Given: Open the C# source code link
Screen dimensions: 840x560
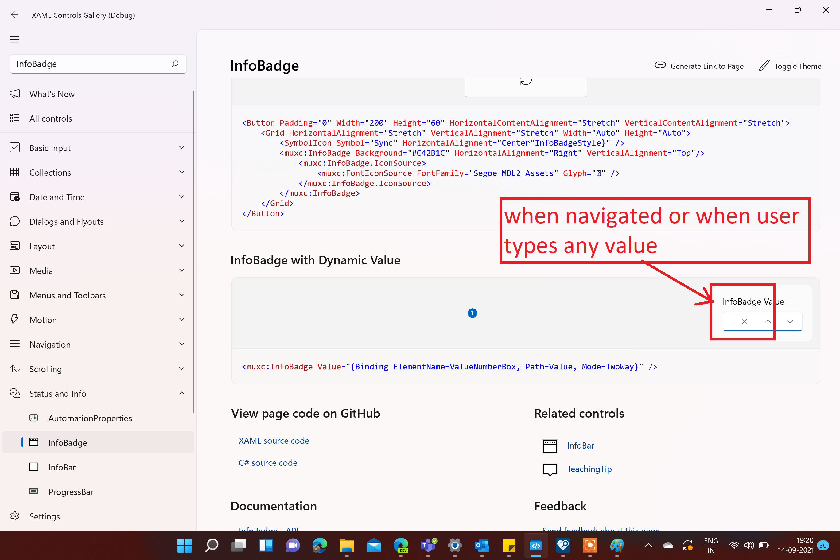Looking at the screenshot, I should coord(268,462).
